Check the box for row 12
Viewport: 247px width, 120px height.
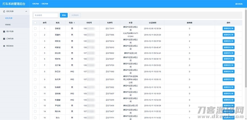click(35, 100)
